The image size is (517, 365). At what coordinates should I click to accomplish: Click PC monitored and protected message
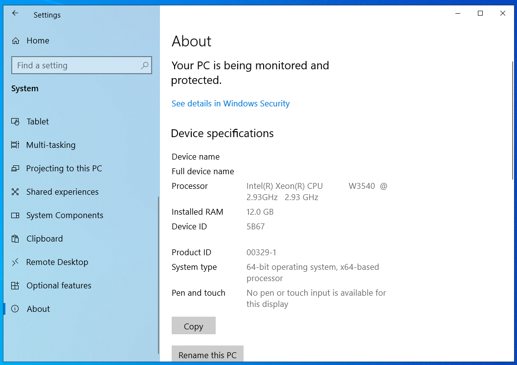250,73
